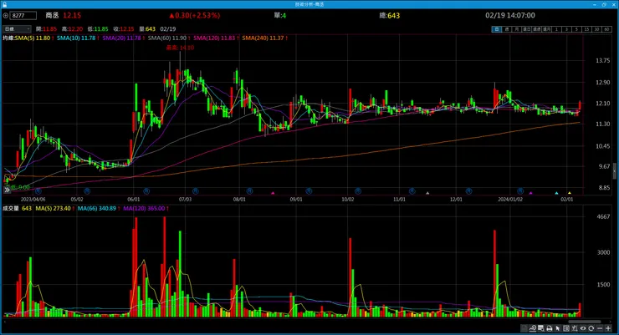Click the SMA(5) 11.80 legend label
Image resolution: width=619 pixels, height=335 pixels.
34,38
